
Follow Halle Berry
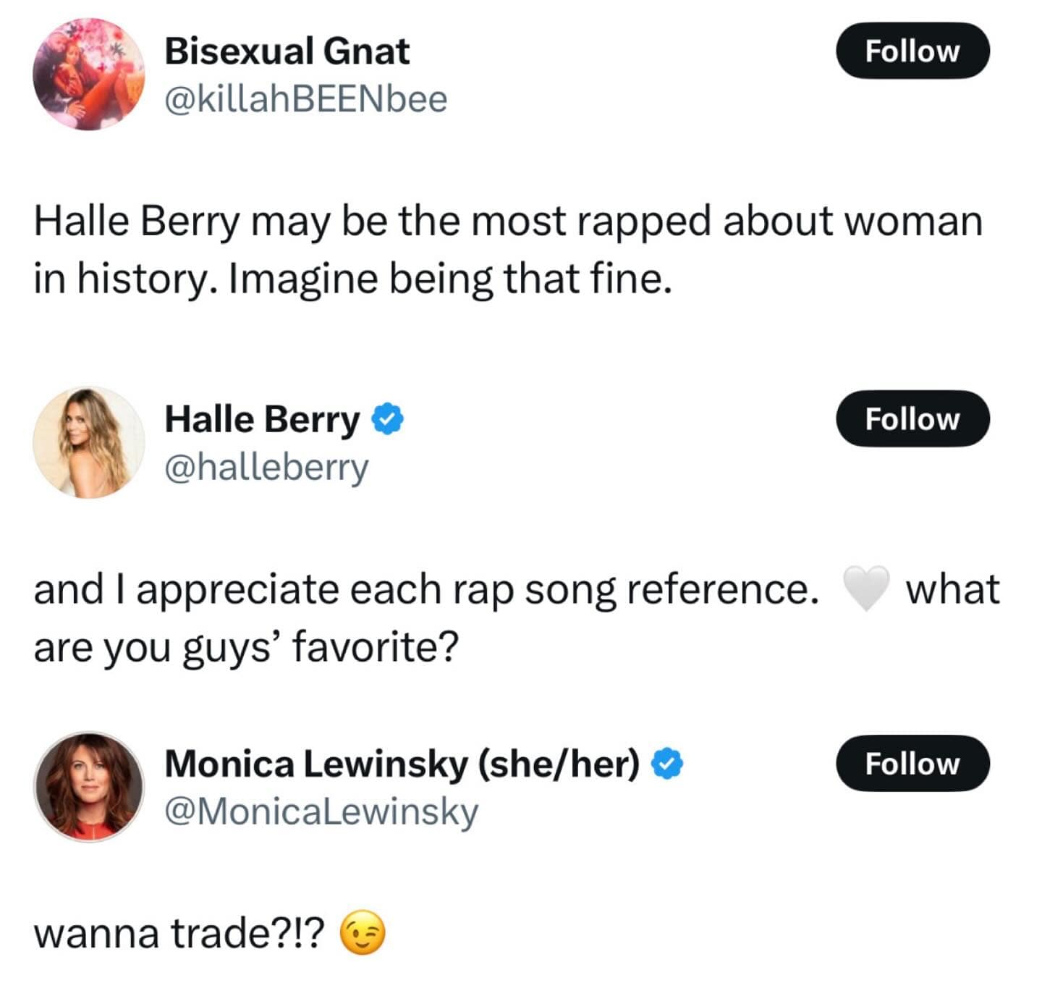tap(912, 418)
